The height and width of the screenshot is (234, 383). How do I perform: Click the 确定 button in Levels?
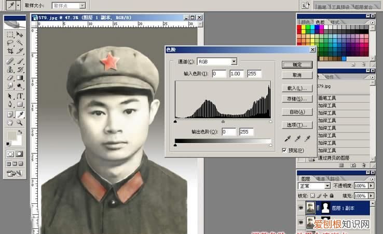tap(297, 64)
